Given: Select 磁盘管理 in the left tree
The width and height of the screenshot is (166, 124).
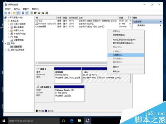Looking at the screenshot, I should [18, 47].
